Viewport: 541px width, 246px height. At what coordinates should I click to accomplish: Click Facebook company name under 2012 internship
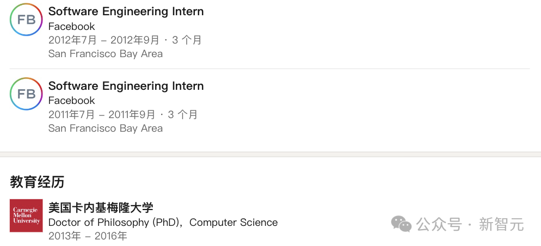[71, 26]
